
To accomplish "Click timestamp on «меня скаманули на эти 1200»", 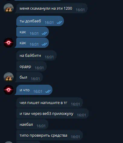I will coord(80,10).
